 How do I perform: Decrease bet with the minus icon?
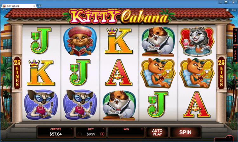point(80,134)
